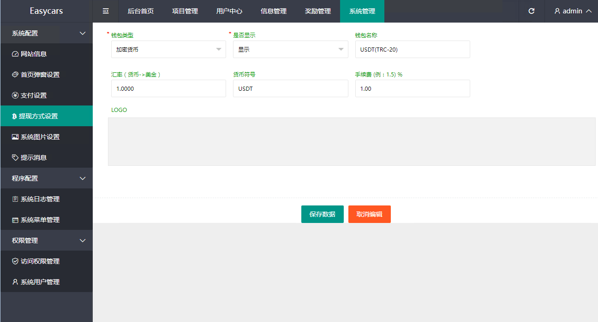Viewport: 598px width, 322px height.
Task: Click the tag icon beside 提示消息
Action: (16, 157)
